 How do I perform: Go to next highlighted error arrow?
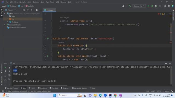(x=170, y=14)
